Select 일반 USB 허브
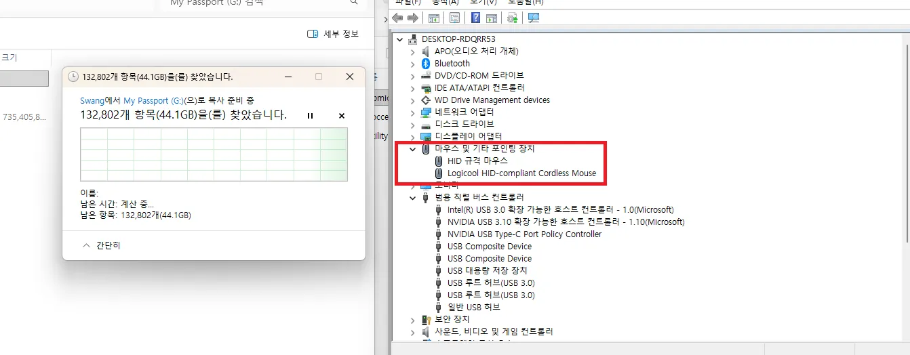Image resolution: width=910 pixels, height=355 pixels. (473, 307)
